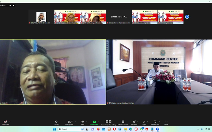This screenshot has width=212, height=132.
Task: Click the green Share Screen button
Action: coord(94,122)
